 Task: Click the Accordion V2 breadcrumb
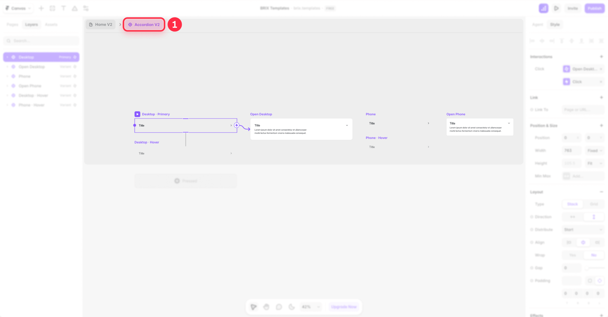pyautogui.click(x=144, y=24)
